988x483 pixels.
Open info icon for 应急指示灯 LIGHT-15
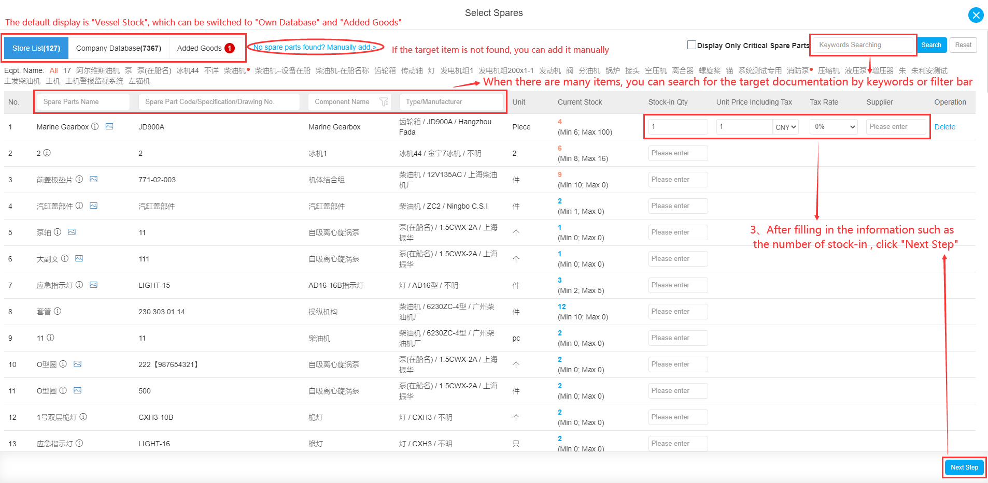point(79,285)
